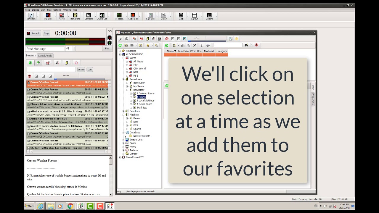
Task: Click the Network search input field
Action: tap(51, 70)
